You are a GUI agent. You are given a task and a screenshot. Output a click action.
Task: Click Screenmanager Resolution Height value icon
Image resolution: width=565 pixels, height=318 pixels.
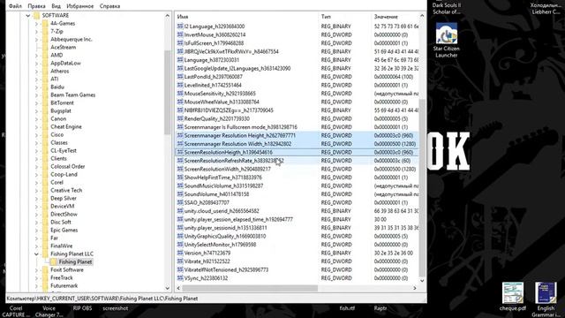coord(180,135)
